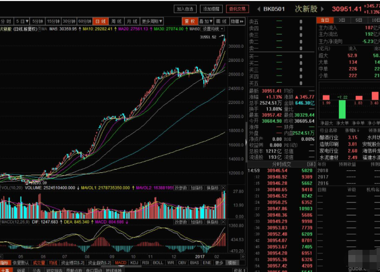The width and height of the screenshot is (380, 272).
Task: Click 换指标 in VOL panel
Action: point(212,187)
